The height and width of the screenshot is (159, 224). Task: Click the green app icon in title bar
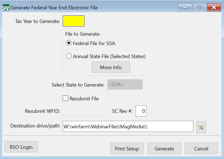pyautogui.click(x=6, y=7)
